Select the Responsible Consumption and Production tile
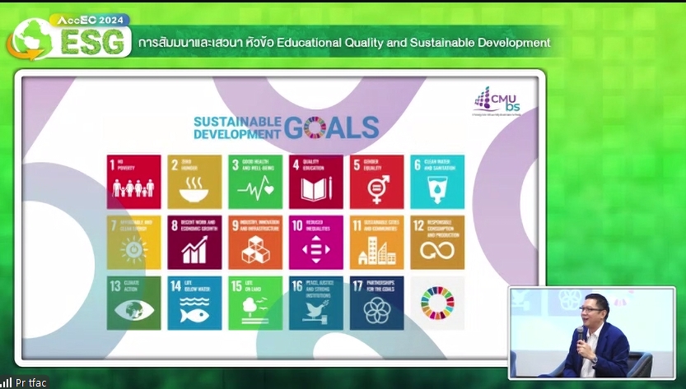Image resolution: width=686 pixels, height=389 pixels. [437, 243]
